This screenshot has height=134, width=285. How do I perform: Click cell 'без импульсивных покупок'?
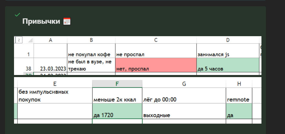pos(55,95)
